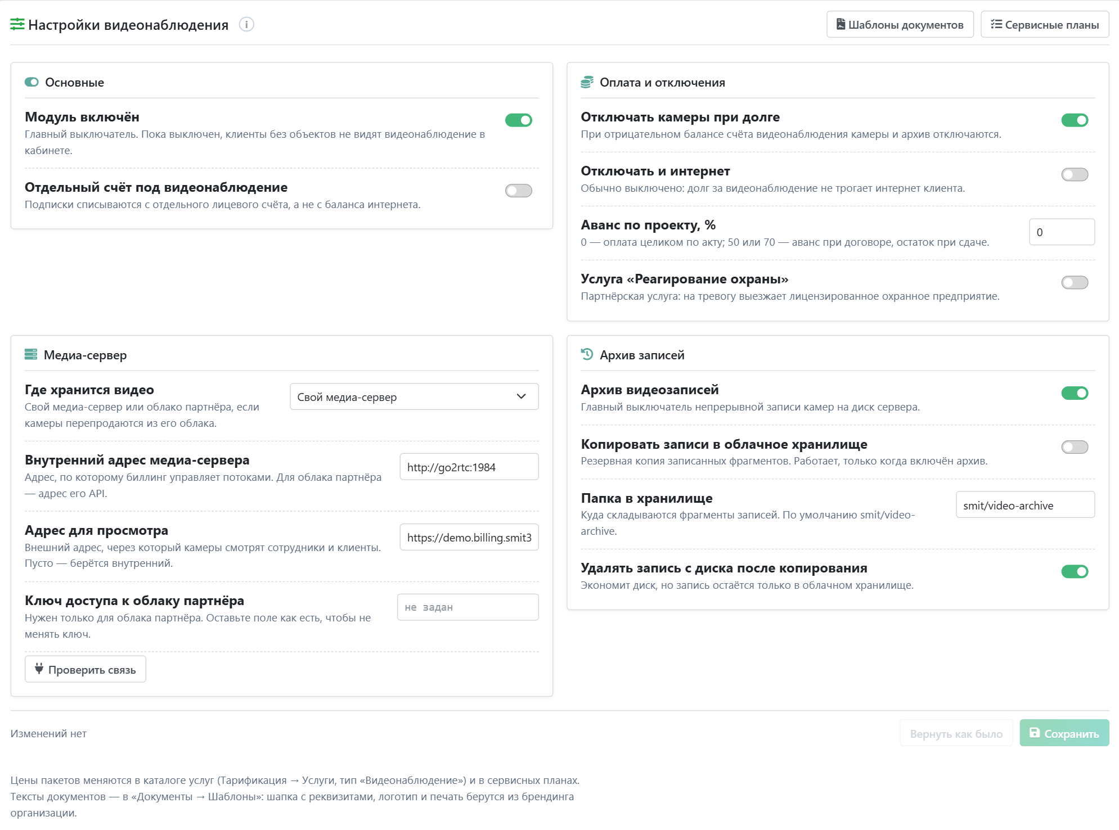Open Шаблоны документов
This screenshot has height=830, width=1119.
(x=900, y=25)
